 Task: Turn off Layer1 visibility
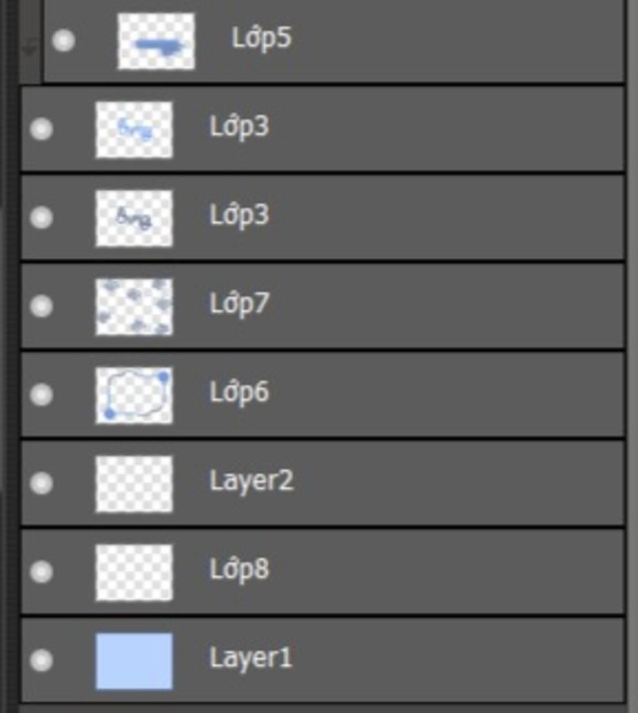pyautogui.click(x=41, y=659)
